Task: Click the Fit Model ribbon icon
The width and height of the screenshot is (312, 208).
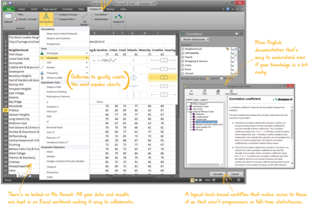Action: pos(85,18)
